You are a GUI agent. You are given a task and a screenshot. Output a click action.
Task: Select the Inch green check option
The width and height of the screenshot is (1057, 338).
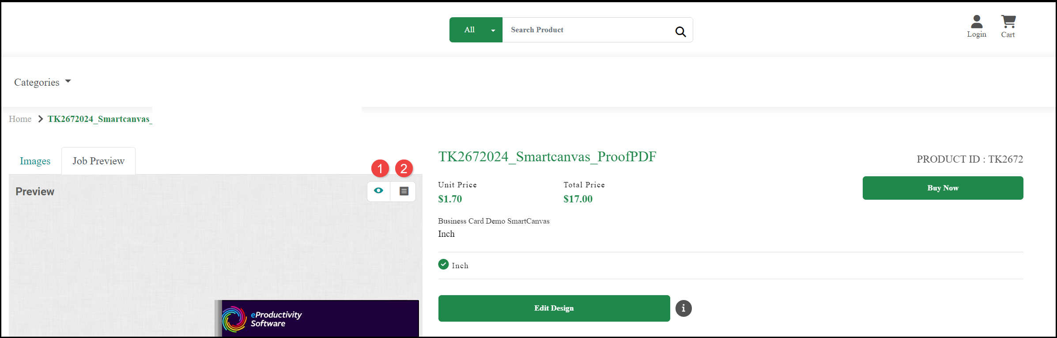click(x=443, y=265)
